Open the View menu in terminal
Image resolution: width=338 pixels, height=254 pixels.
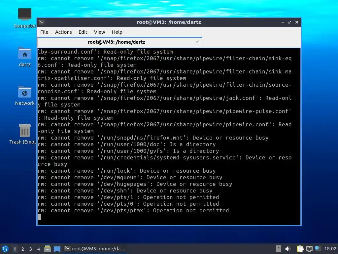(99, 32)
